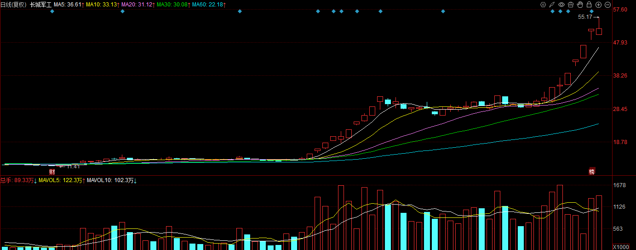The height and width of the screenshot is (250, 636).
Task: Click the 1126 volume axis value
Action: coord(620,207)
